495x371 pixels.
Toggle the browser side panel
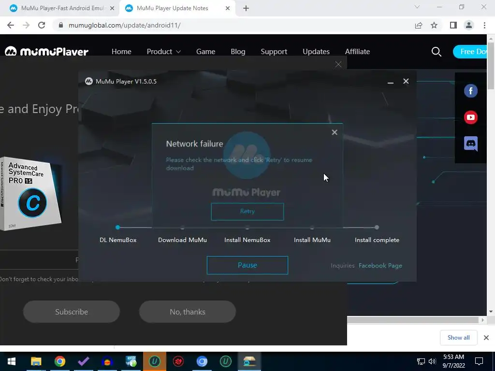coord(453,25)
